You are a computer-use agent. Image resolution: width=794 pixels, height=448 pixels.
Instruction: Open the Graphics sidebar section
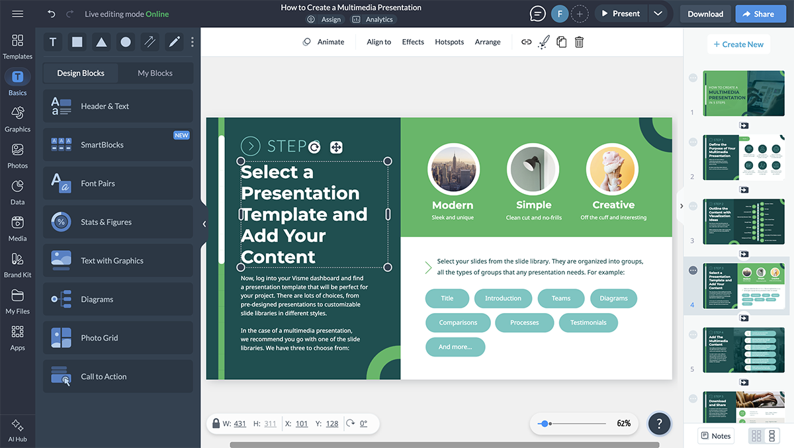coord(18,120)
